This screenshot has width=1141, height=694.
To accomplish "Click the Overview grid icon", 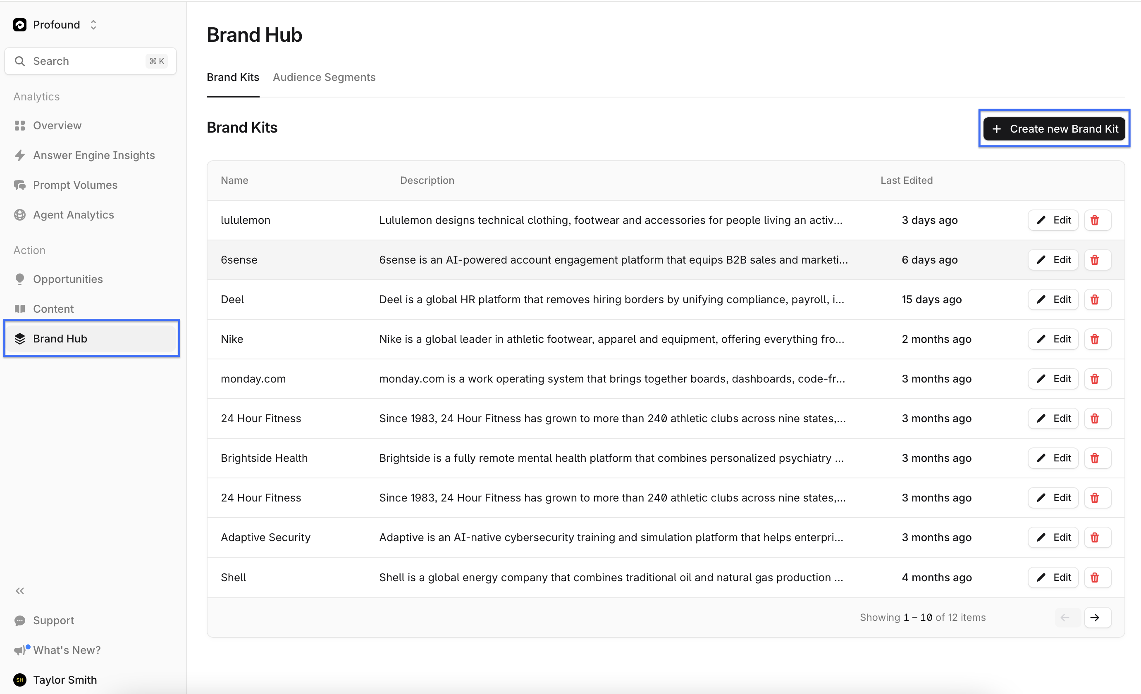I will [19, 126].
